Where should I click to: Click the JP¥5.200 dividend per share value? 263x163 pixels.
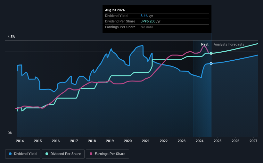(148, 21)
